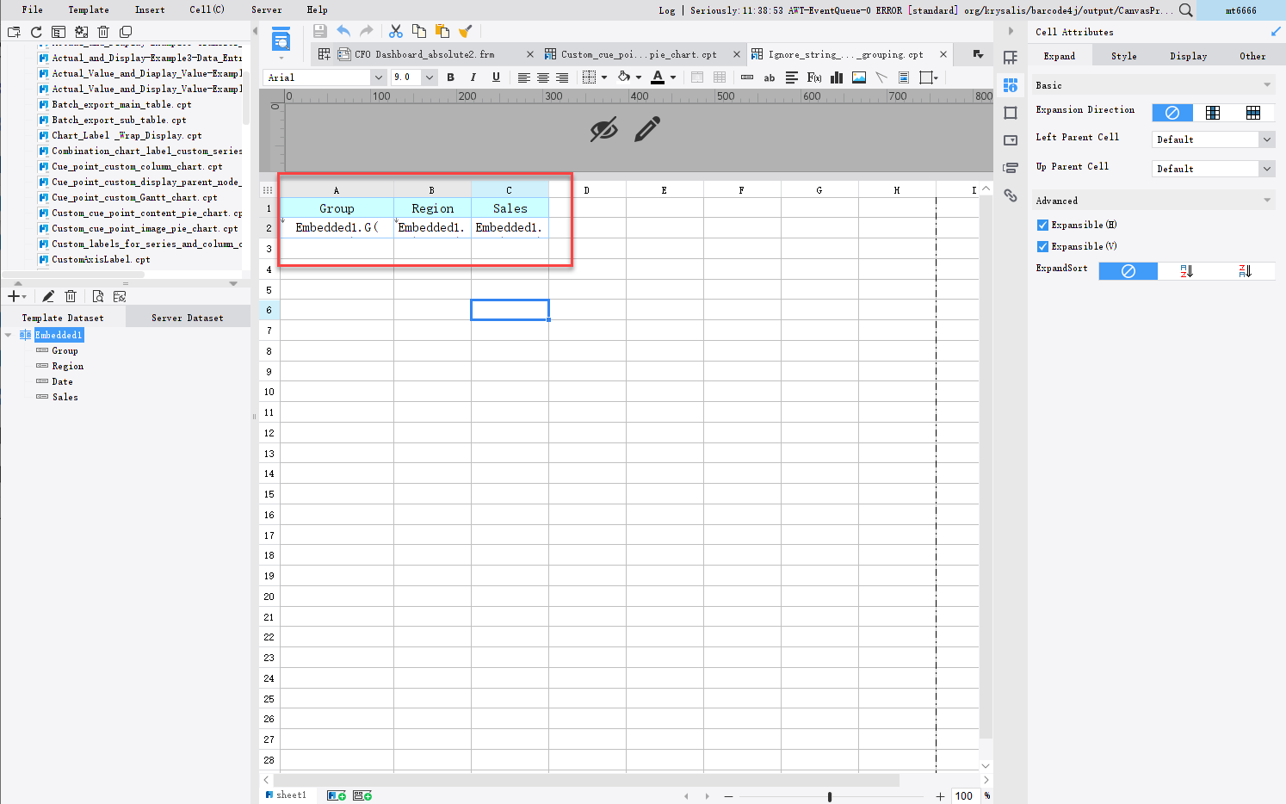
Task: Set expansion direction to none
Action: pos(1172,113)
